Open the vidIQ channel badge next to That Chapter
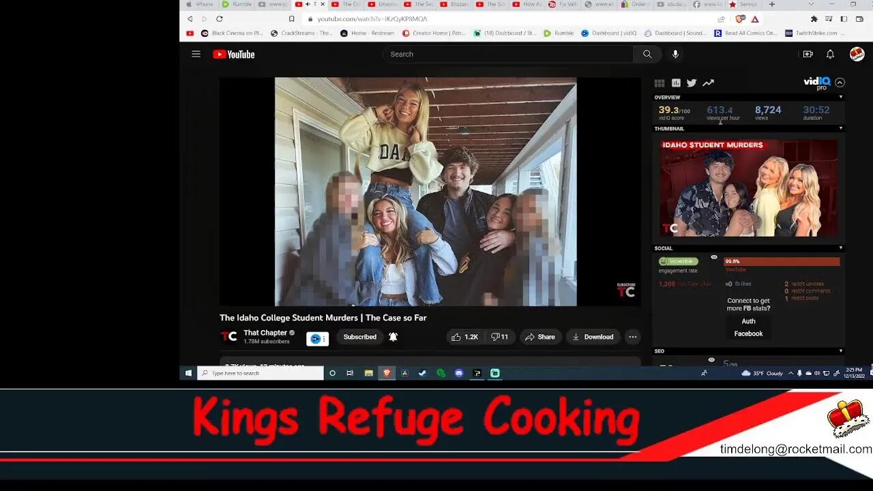This screenshot has height=491, width=873. 317,338
